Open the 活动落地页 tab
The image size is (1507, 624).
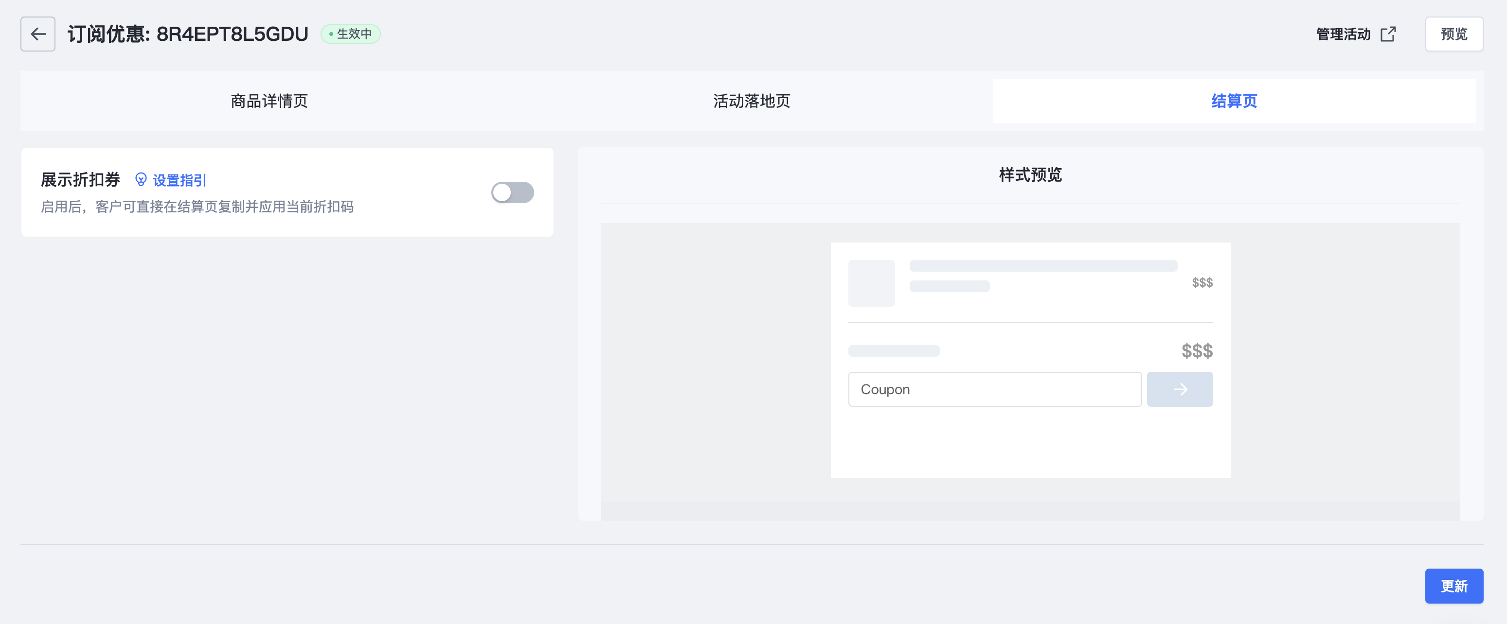coord(751,101)
